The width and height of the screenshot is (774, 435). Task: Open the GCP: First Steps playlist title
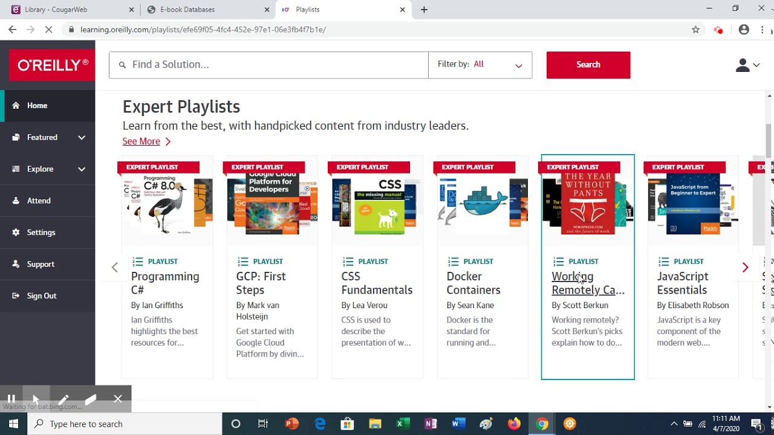pos(261,283)
